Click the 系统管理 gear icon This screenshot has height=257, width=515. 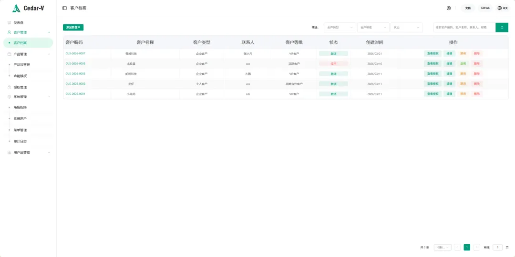coord(9,97)
